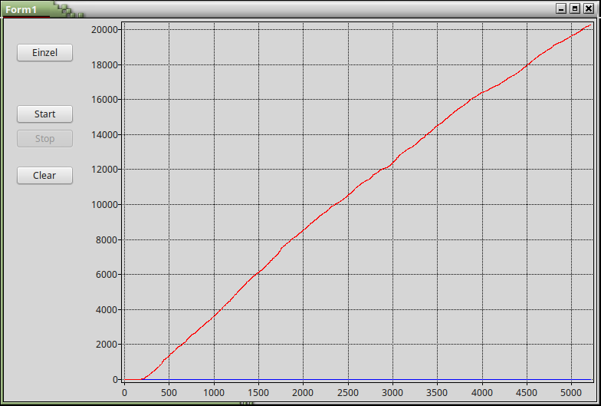601x406 pixels.
Task: Select the 2500 label on the X axis
Action: (348, 392)
